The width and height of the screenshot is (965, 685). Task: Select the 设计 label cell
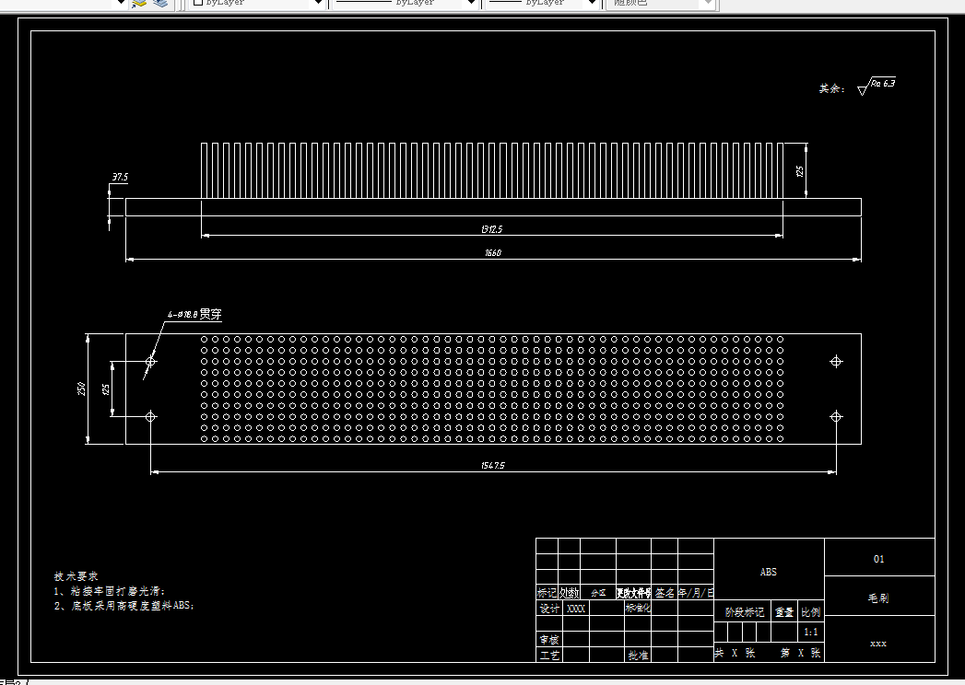pos(549,609)
